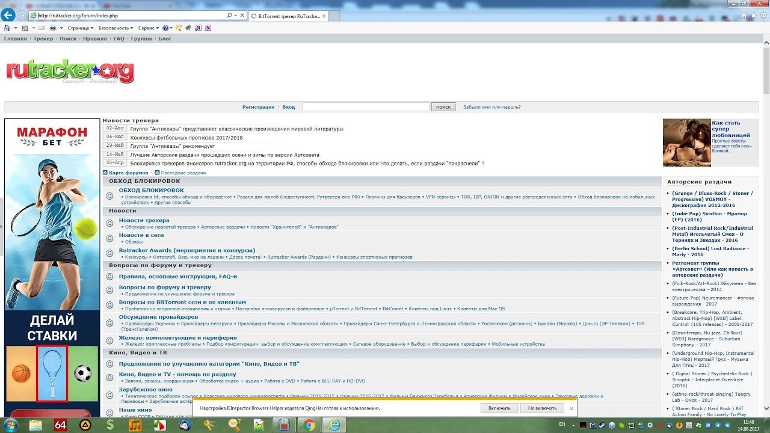Click the Как стать супер любовницей ad image
770x433 pixels.
click(x=686, y=143)
